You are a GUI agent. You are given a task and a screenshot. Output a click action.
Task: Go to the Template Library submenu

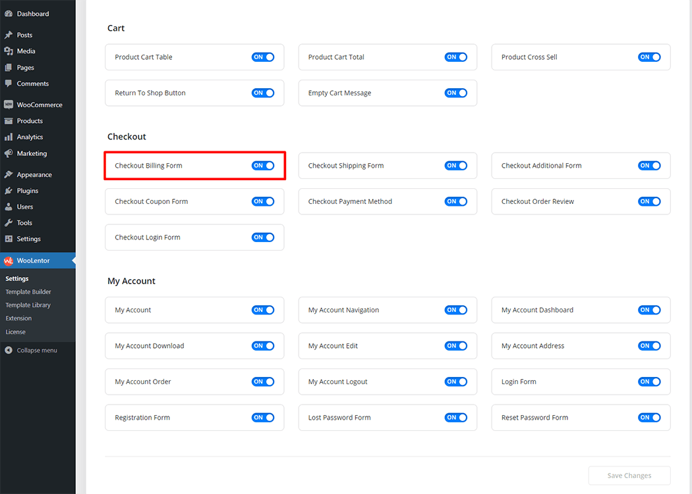pyautogui.click(x=28, y=305)
